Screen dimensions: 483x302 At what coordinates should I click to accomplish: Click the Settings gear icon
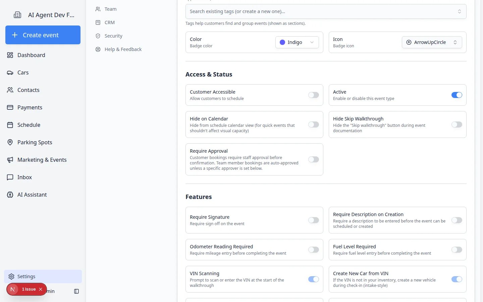click(x=11, y=276)
